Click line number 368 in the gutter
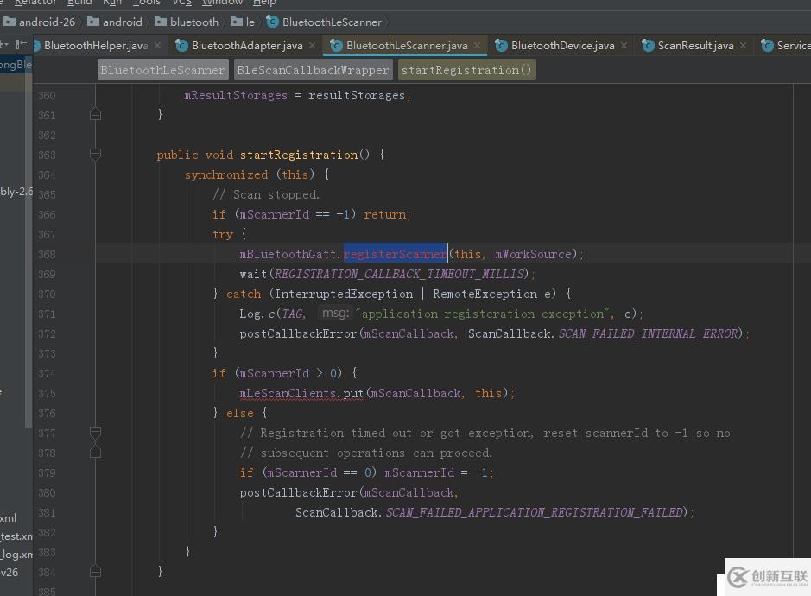Image resolution: width=811 pixels, height=596 pixels. pos(47,254)
